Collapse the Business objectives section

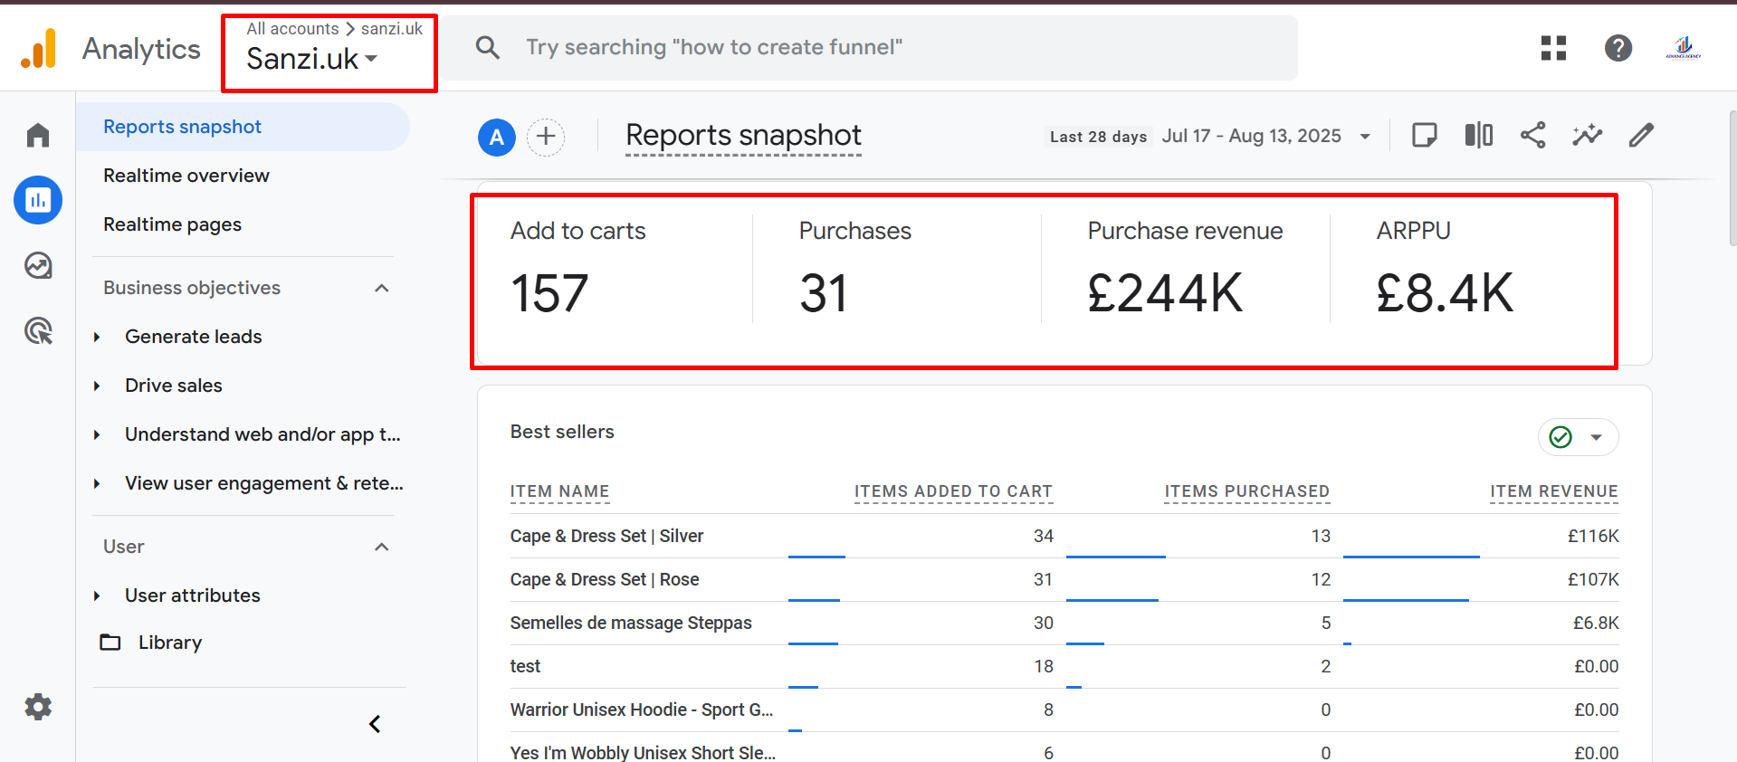[x=381, y=288]
